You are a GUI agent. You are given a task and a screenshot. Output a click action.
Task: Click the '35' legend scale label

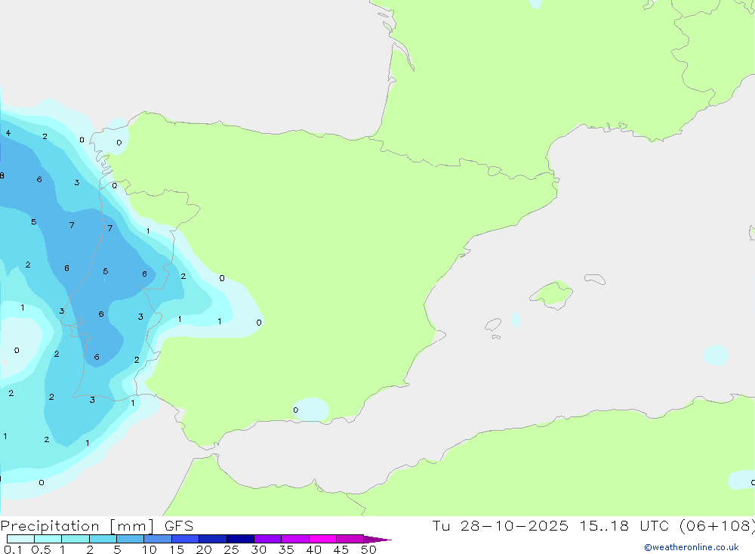(x=286, y=549)
